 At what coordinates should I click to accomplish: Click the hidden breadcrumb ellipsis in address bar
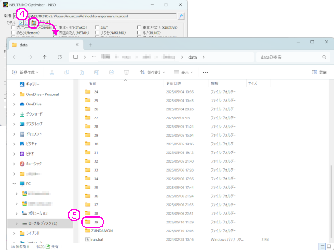click(x=94, y=57)
